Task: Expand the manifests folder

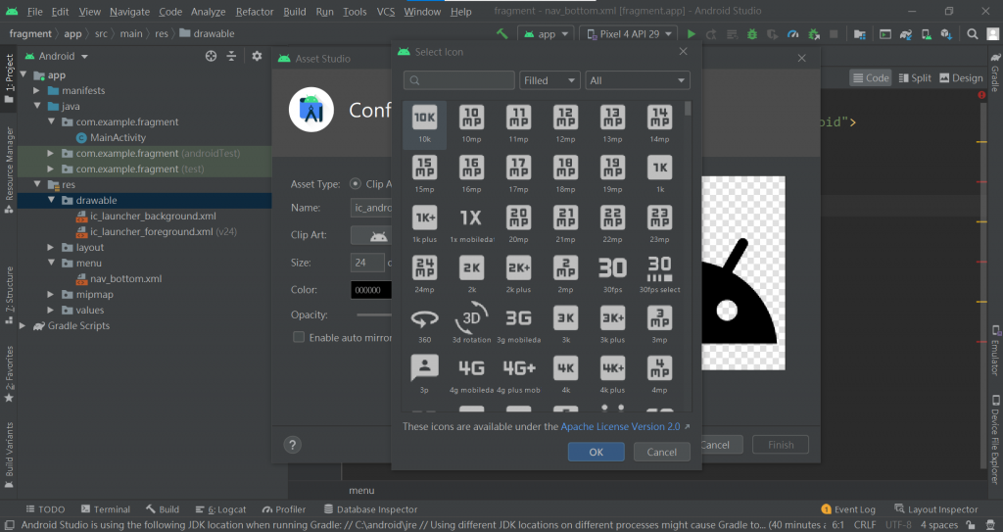Action: (37, 91)
